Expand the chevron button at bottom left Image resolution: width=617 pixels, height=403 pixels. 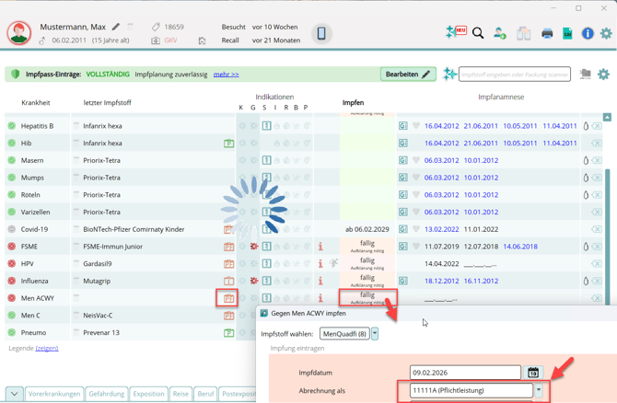(13, 394)
